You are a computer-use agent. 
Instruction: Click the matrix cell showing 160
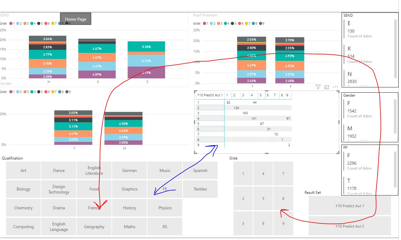pos(245,113)
